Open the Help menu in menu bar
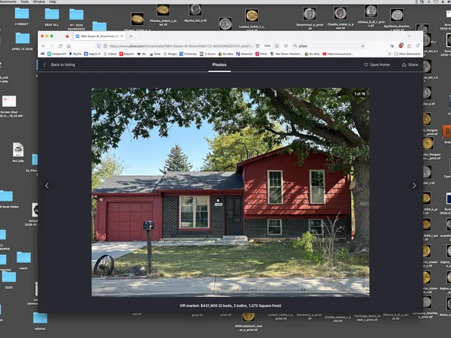Viewport: 451px width, 338px height. tap(53, 2)
